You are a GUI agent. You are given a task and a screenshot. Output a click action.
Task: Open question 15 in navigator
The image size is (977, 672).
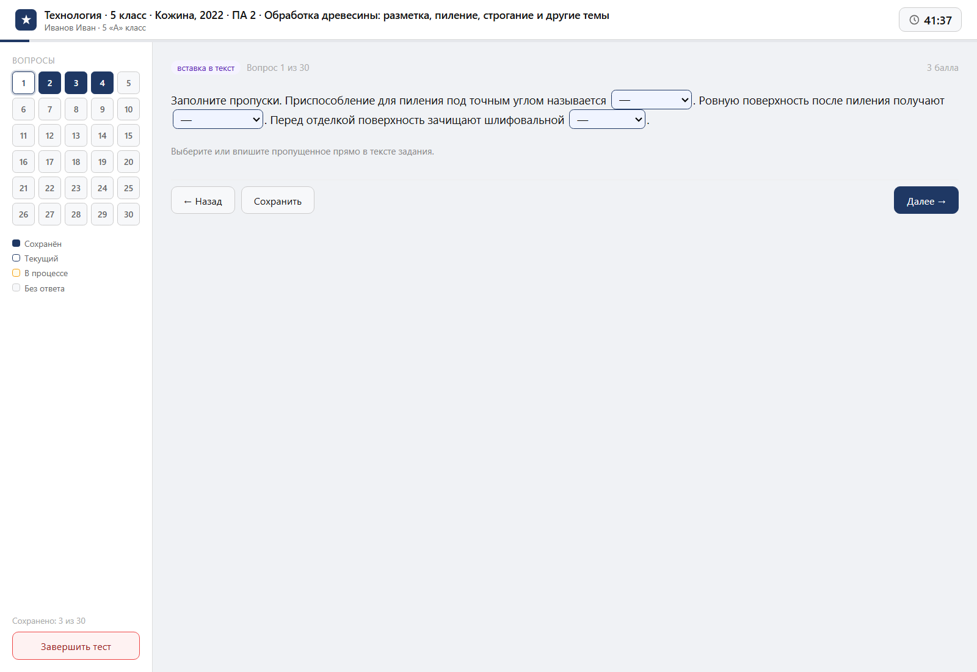pyautogui.click(x=128, y=136)
